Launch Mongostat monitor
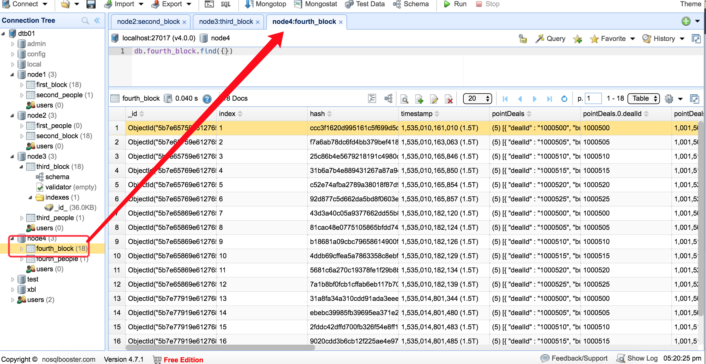Viewport: 706px width, 364px height. click(316, 4)
